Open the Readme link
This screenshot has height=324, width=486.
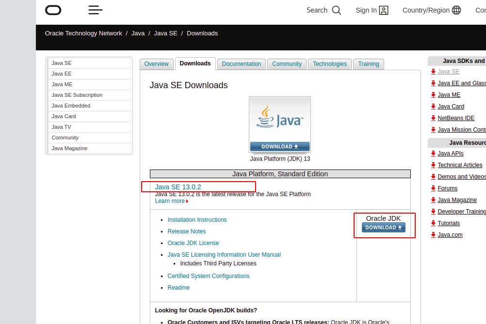(x=178, y=288)
